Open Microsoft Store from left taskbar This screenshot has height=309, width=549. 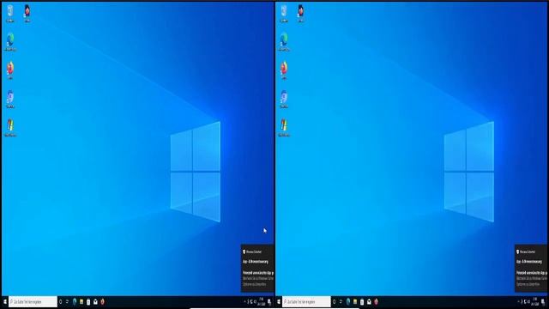pyautogui.click(x=88, y=301)
